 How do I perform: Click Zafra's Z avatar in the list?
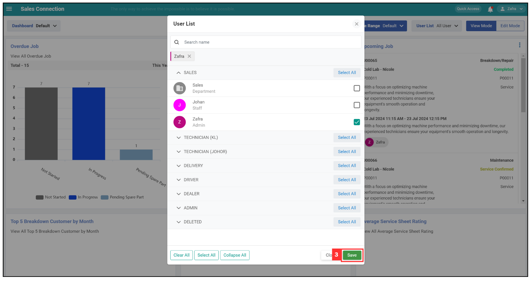pos(179,122)
